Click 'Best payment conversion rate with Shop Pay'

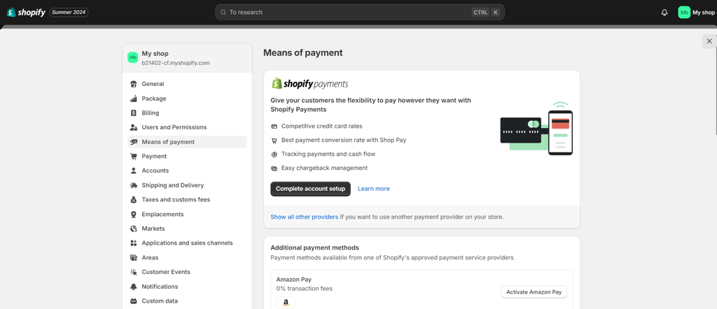344,140
